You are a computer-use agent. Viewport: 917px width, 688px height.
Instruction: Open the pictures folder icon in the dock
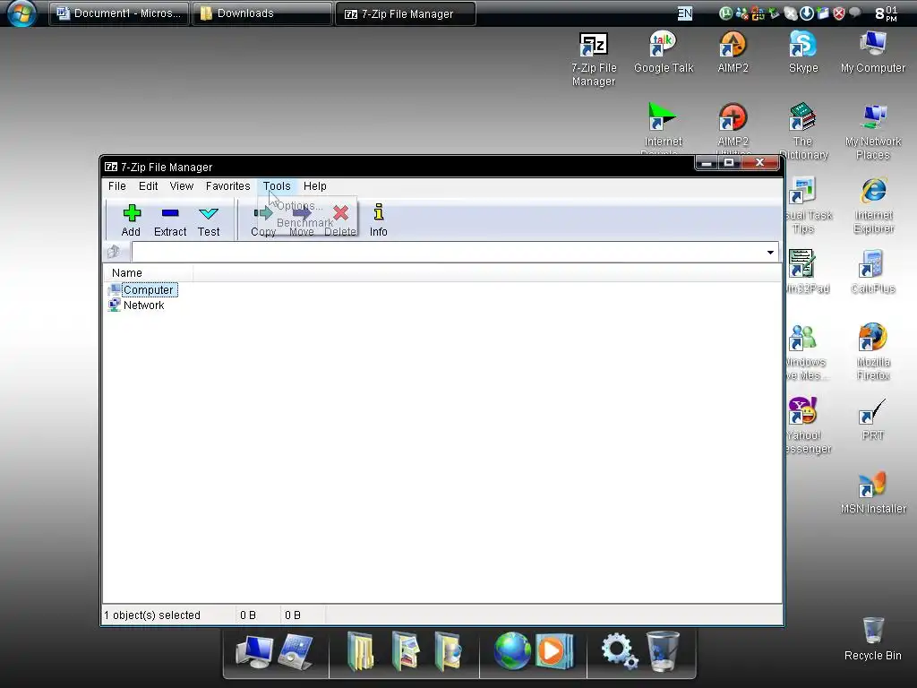406,651
